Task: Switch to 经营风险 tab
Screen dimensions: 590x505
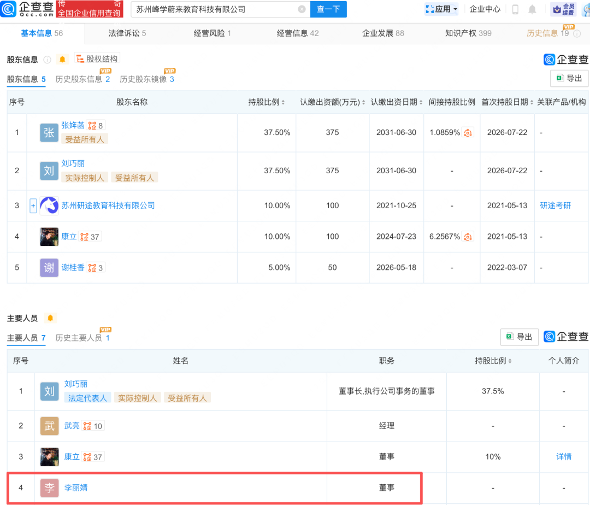Action: pyautogui.click(x=212, y=33)
